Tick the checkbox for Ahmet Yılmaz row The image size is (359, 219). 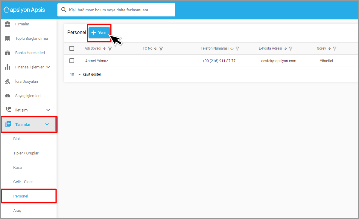[x=72, y=61]
